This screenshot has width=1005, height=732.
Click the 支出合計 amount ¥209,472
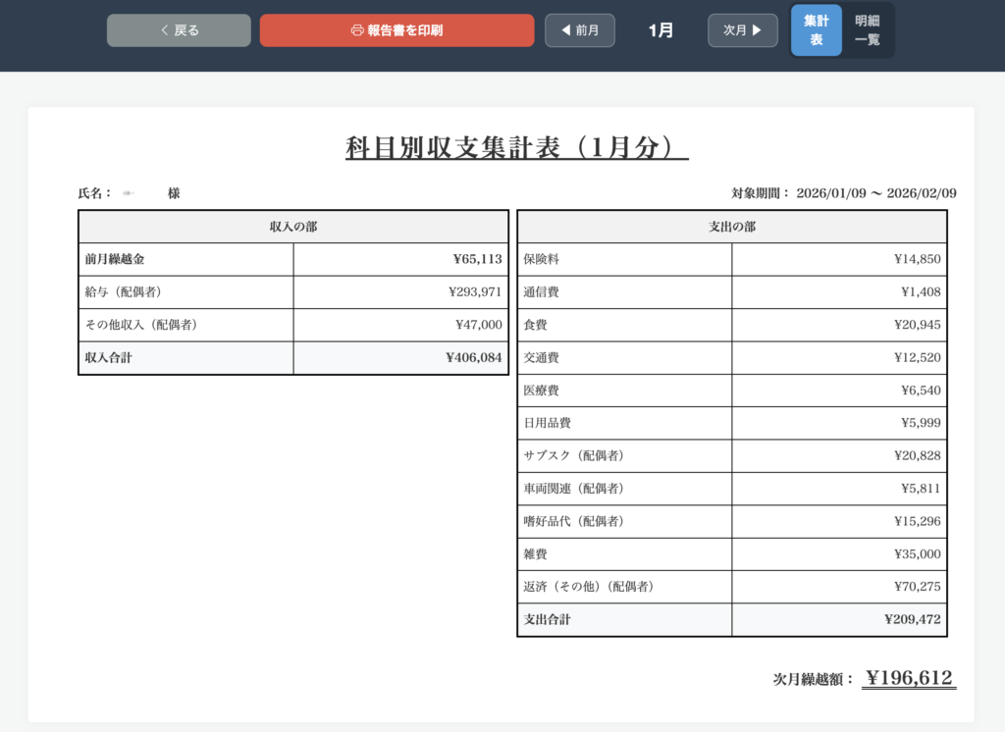pyautogui.click(x=912, y=620)
